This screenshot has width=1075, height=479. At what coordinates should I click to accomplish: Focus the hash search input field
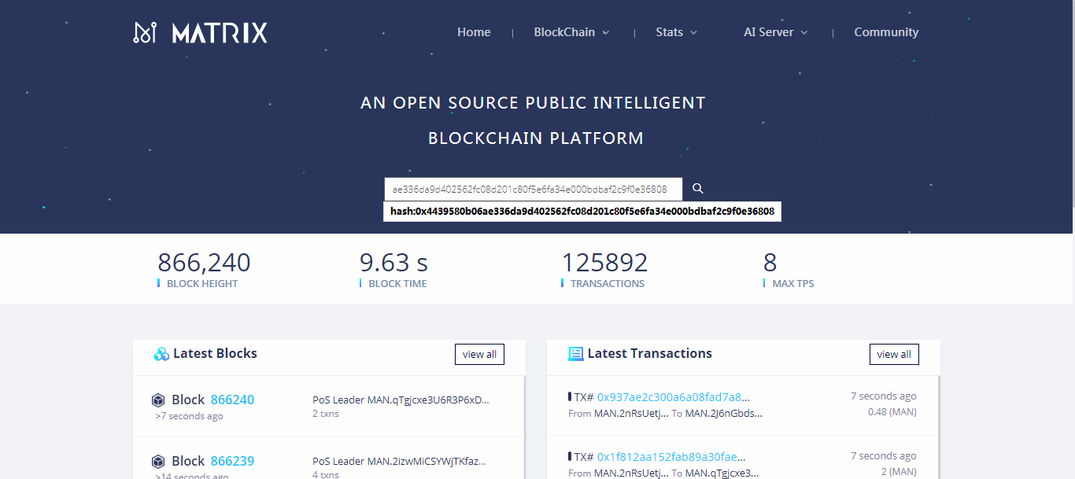click(x=534, y=189)
